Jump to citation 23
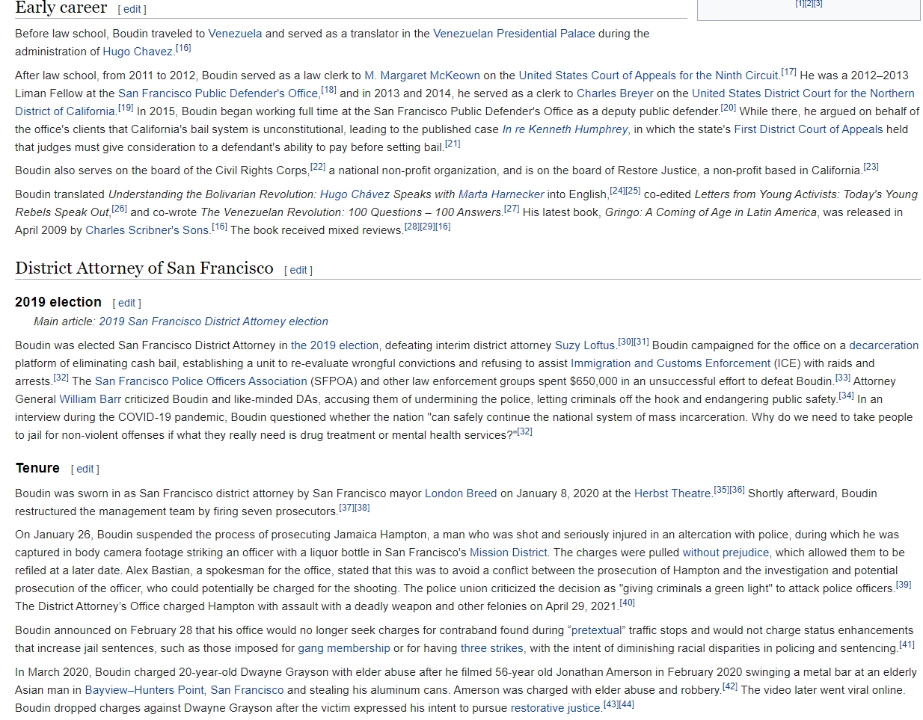The width and height of the screenshot is (923, 720). coord(871,167)
